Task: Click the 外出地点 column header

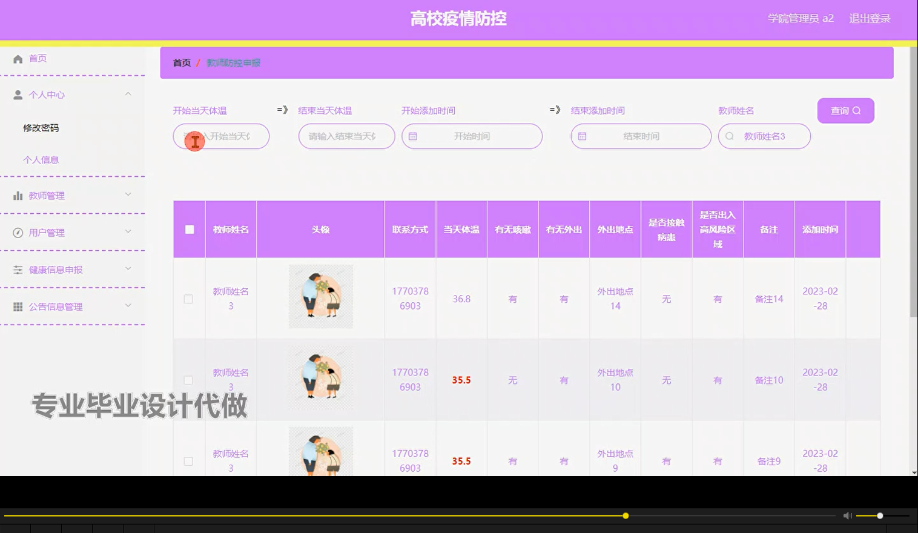Action: pos(615,230)
